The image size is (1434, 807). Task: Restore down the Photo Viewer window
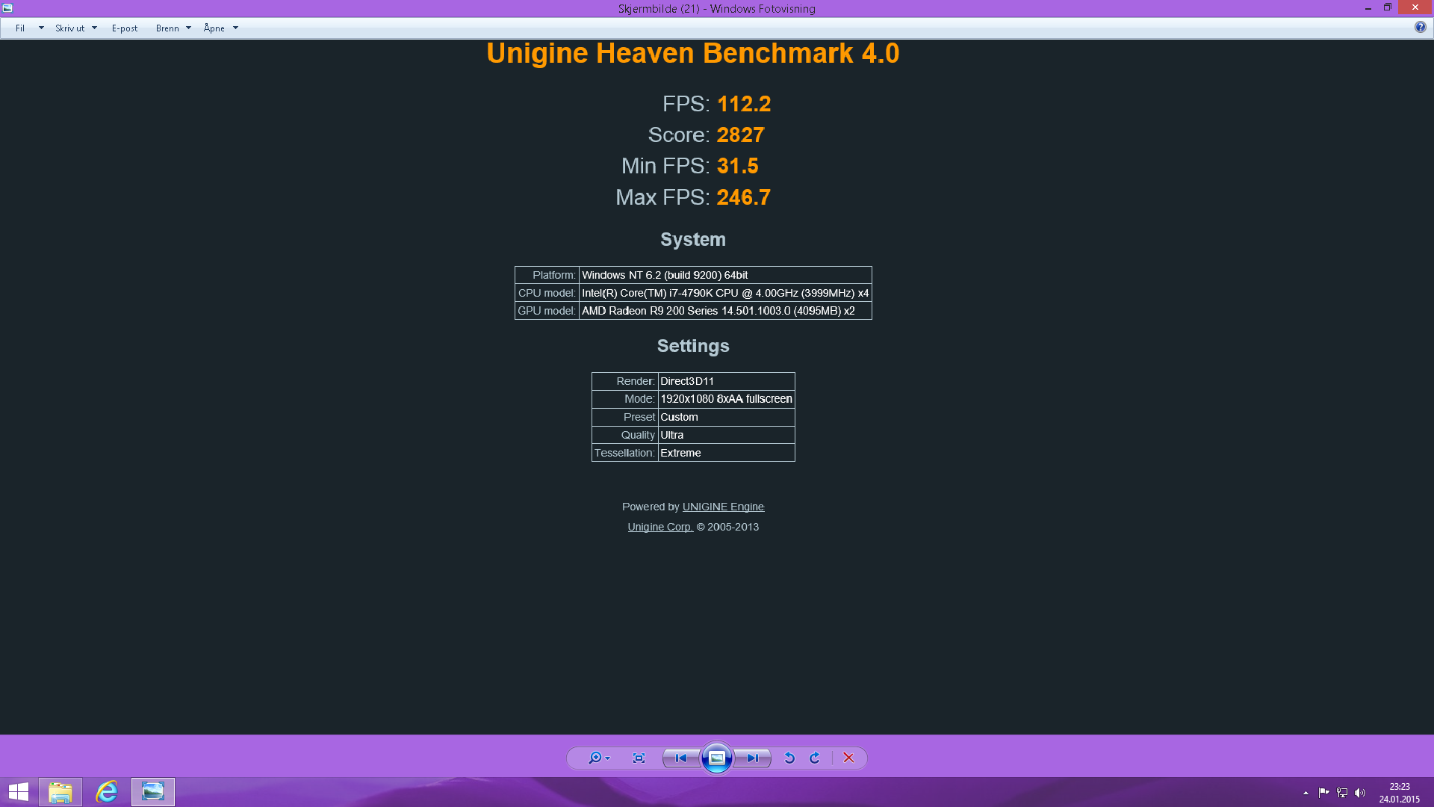(x=1387, y=8)
